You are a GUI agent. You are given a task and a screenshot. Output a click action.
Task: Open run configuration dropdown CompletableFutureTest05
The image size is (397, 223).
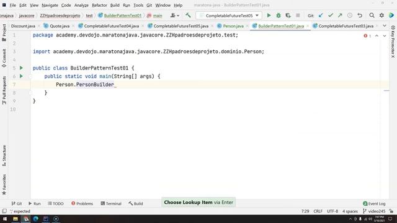[229, 15]
